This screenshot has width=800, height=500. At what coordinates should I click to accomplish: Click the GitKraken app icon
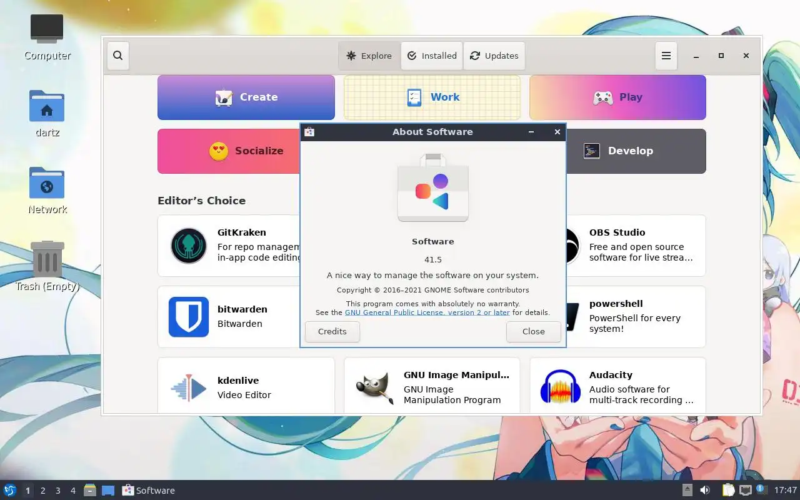[x=189, y=246]
